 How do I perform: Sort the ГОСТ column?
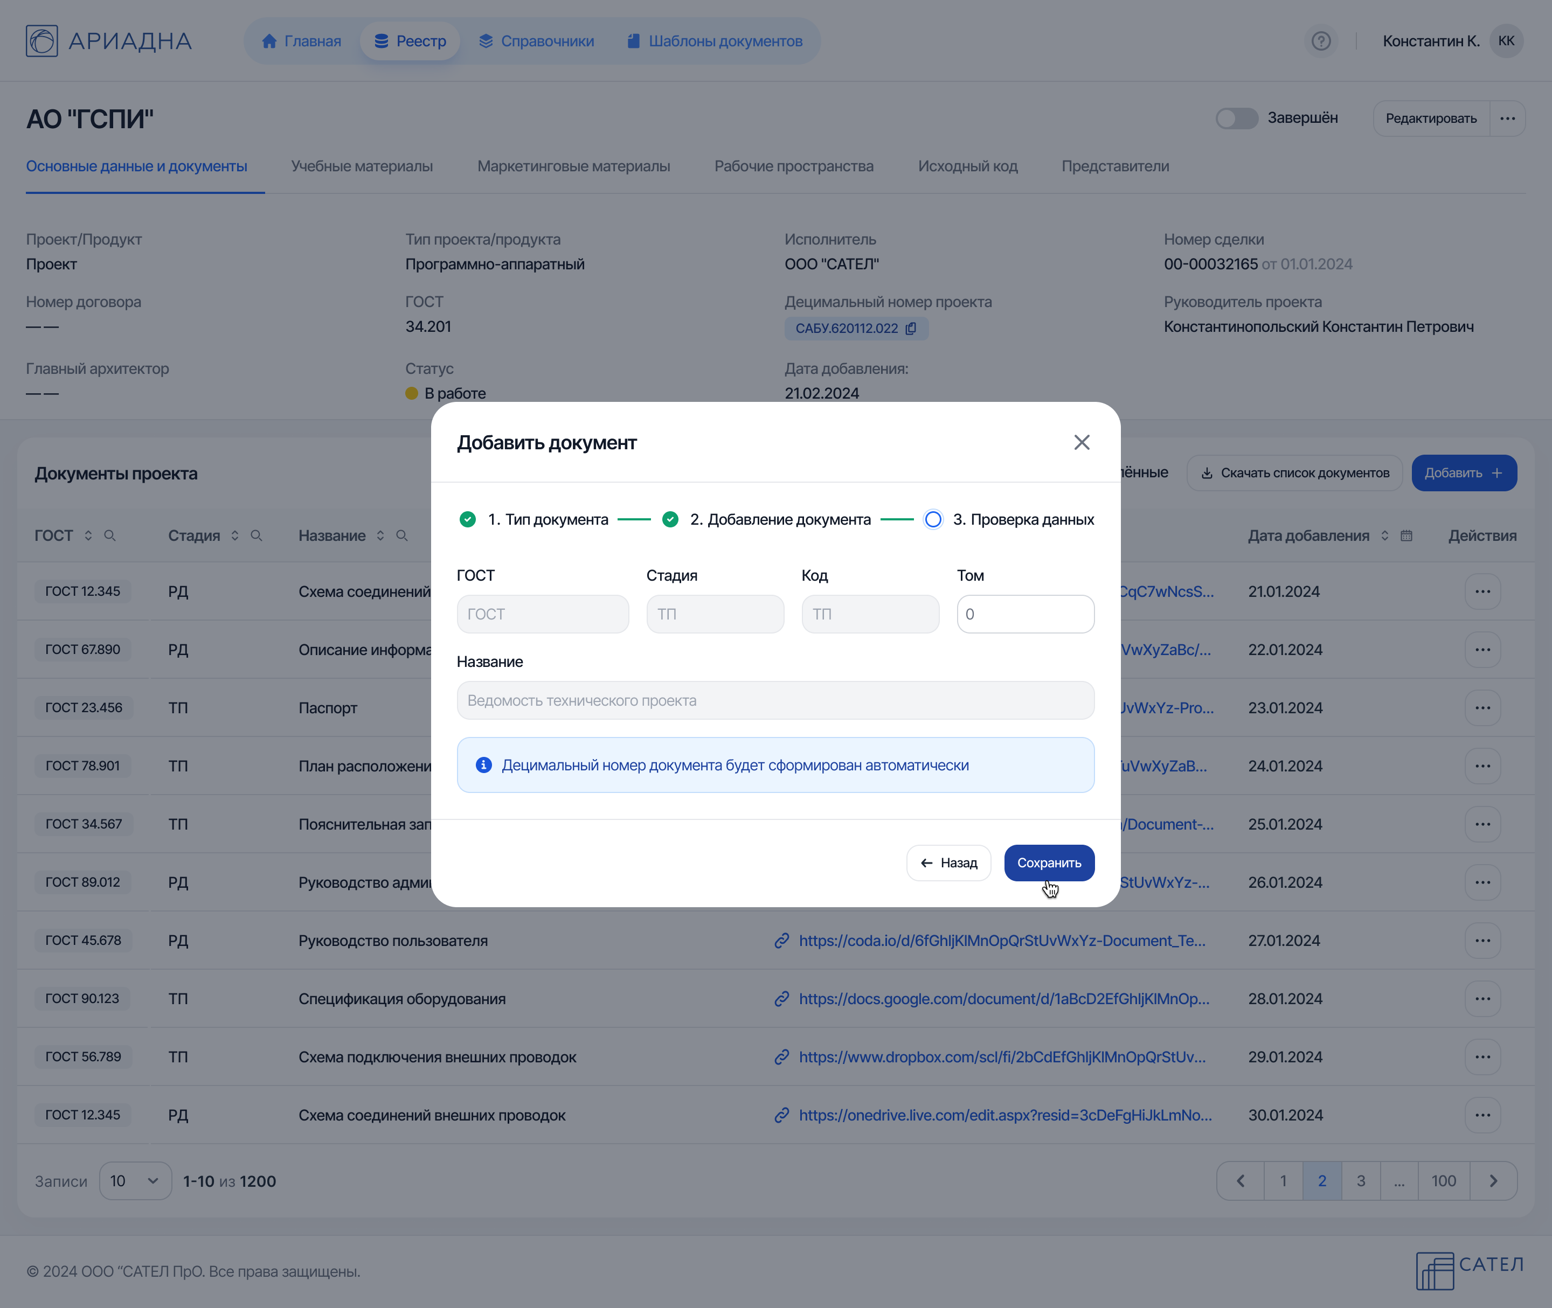click(x=88, y=535)
